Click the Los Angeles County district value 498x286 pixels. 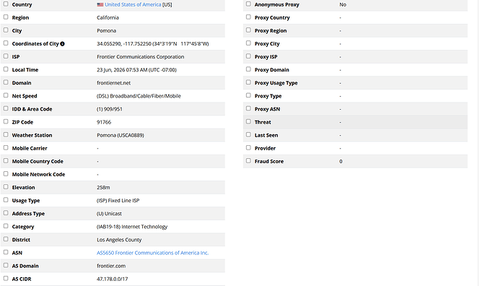click(x=119, y=240)
